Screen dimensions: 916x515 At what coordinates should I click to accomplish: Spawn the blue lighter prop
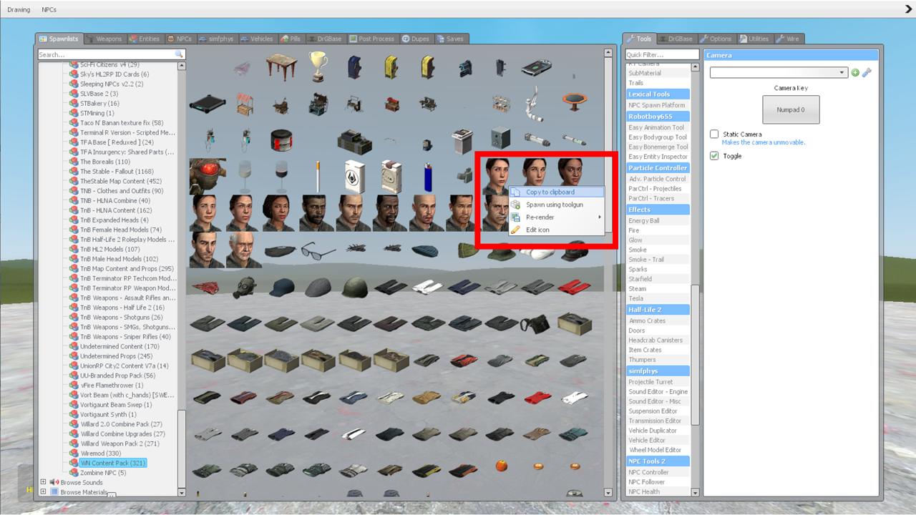427,177
